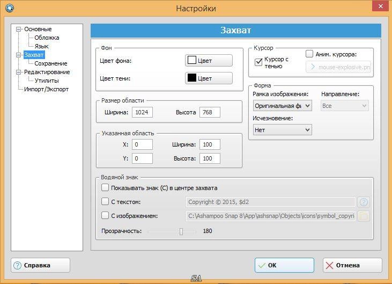Click the Указанная область Ширина field
This screenshot has width=392, height=284.
click(210, 144)
